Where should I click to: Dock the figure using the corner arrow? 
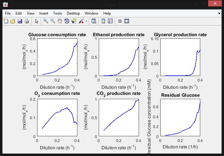click(x=219, y=13)
